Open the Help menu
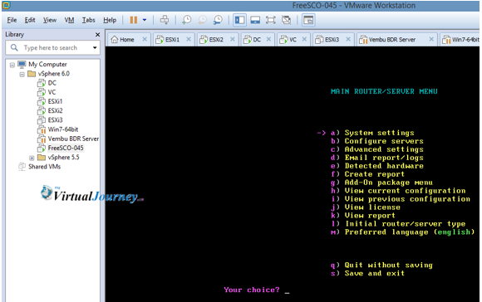This screenshot has height=302, width=482. point(110,20)
